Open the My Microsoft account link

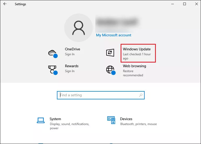click(x=114, y=35)
